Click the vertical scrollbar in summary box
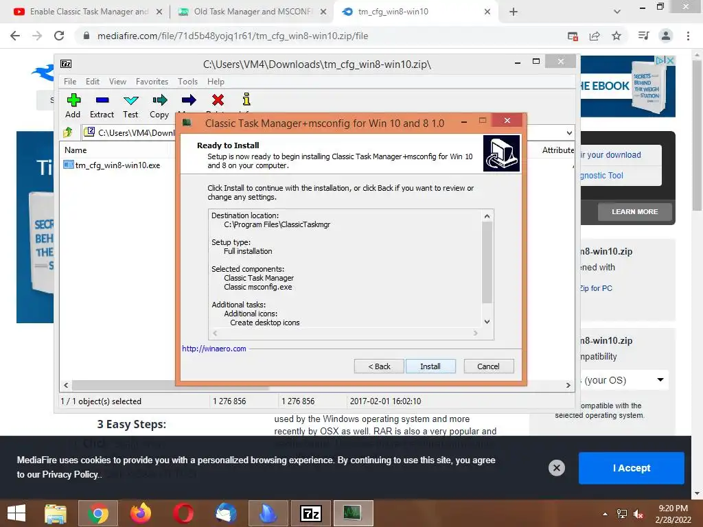Screen dimensions: 703x527 [487, 263]
